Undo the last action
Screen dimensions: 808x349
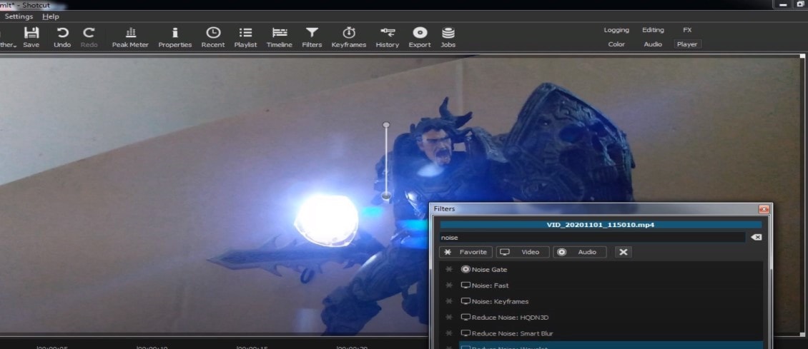tap(62, 38)
